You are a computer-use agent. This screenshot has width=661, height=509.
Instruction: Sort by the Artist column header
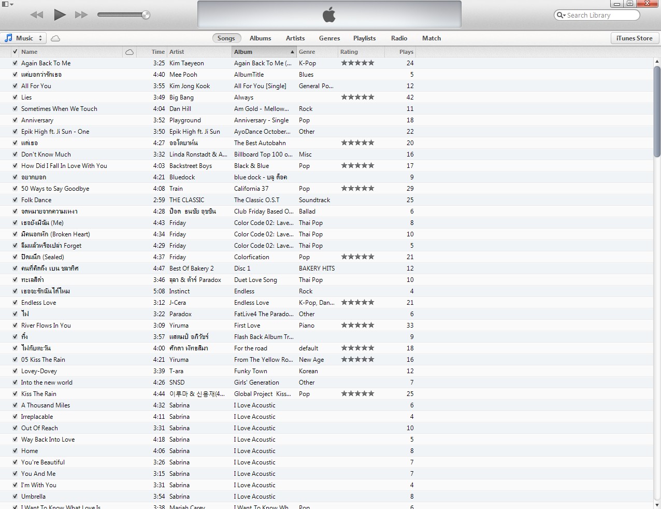tap(199, 52)
